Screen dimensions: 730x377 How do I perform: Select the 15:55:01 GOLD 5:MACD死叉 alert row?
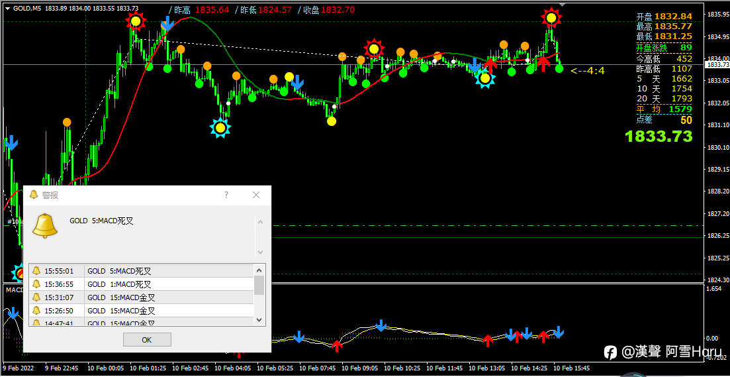coord(142,271)
